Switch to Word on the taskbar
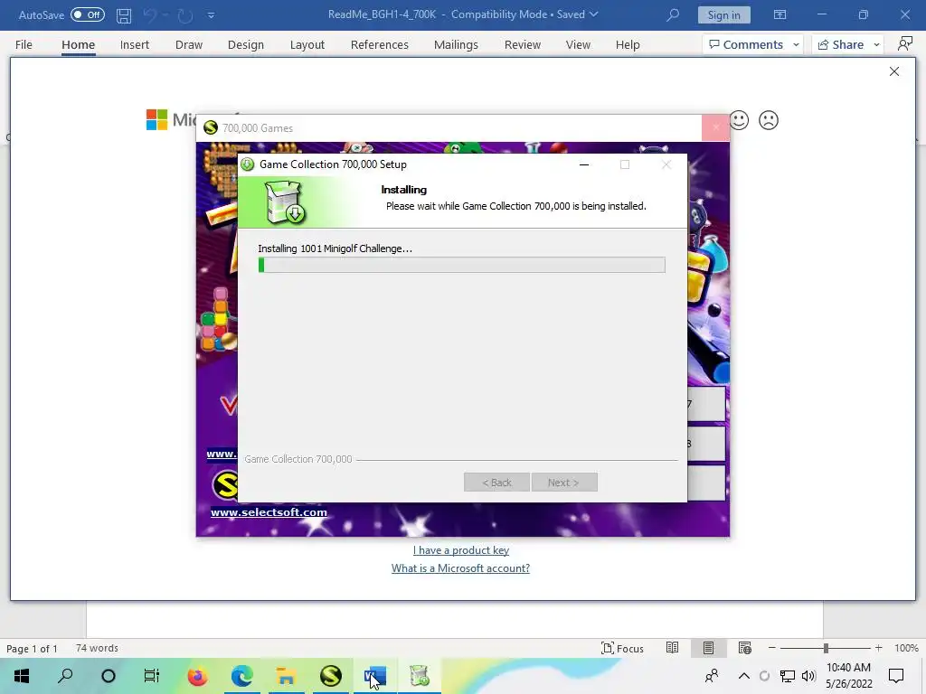Viewport: 926px width, 694px height. tap(375, 676)
